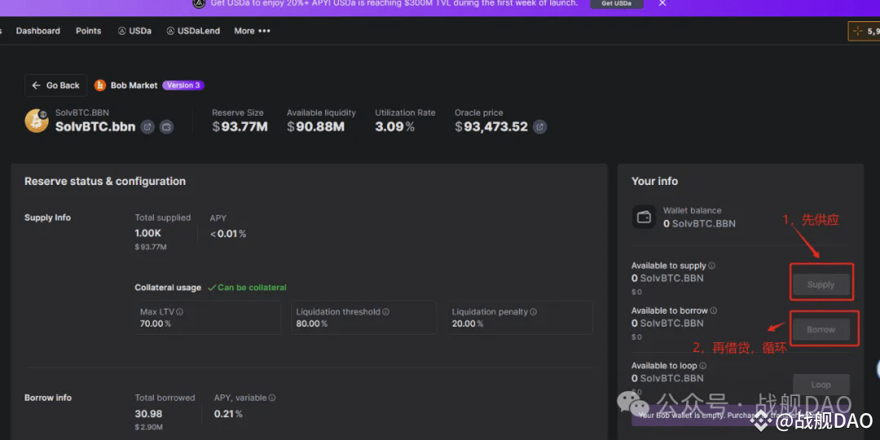
Task: Click the 'Can be collateral' label
Action: coord(247,288)
